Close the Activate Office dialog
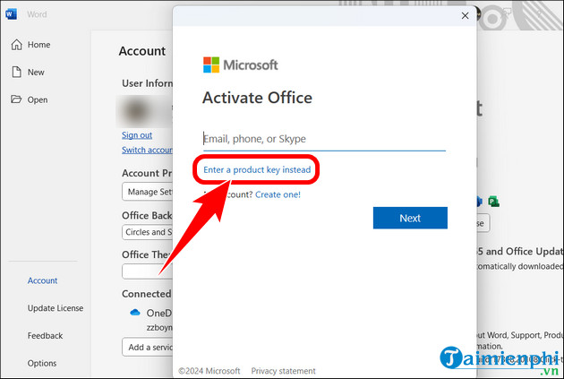This screenshot has height=379, width=564. 465,15
